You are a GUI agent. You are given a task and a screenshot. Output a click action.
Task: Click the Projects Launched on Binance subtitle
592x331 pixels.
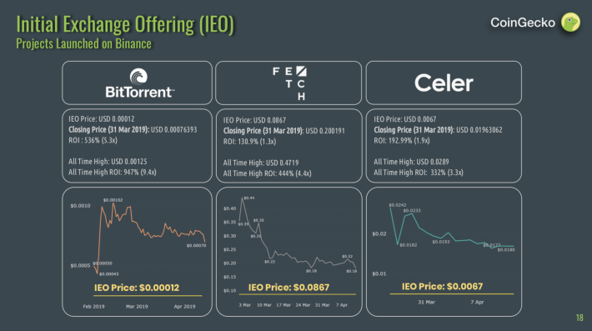click(84, 44)
